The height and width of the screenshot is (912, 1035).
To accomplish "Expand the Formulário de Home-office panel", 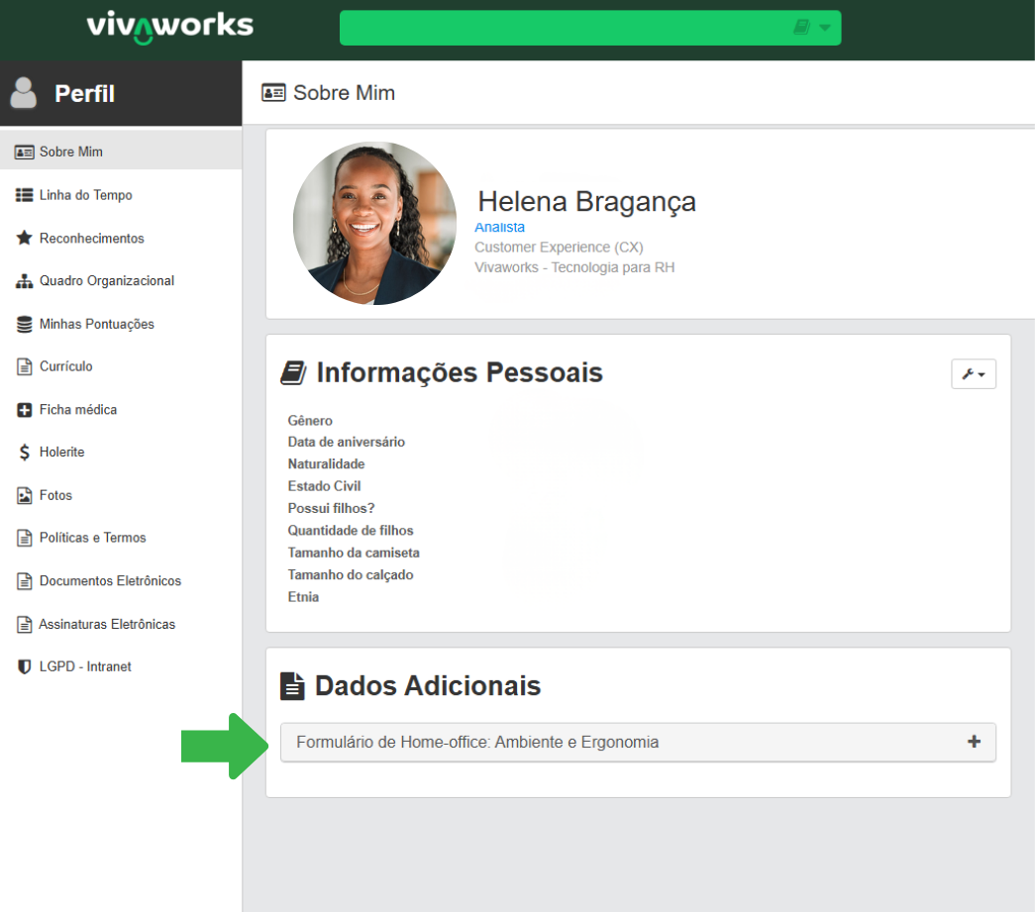I will tap(974, 742).
